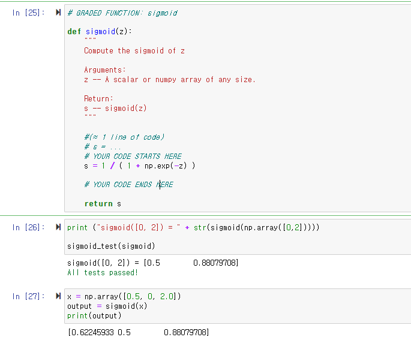
Task: Click the 'Return:' docstring line
Action: (x=98, y=99)
